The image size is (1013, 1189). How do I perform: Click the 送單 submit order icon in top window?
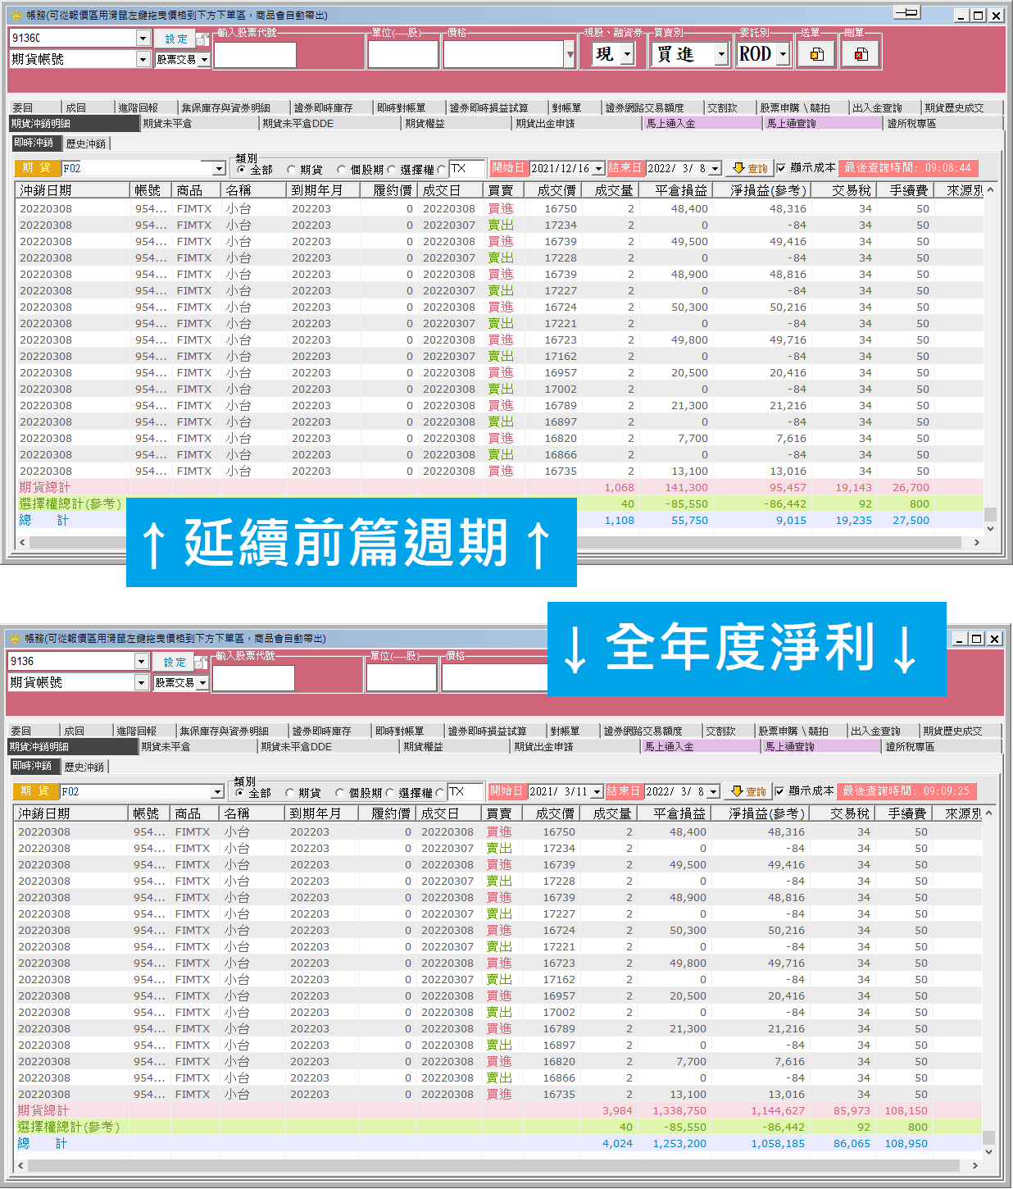817,54
